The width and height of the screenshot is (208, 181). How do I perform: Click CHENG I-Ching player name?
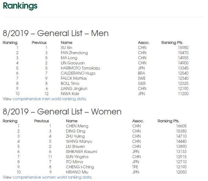80,167
